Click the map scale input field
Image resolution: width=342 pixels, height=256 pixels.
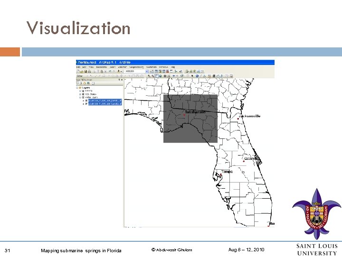point(135,71)
